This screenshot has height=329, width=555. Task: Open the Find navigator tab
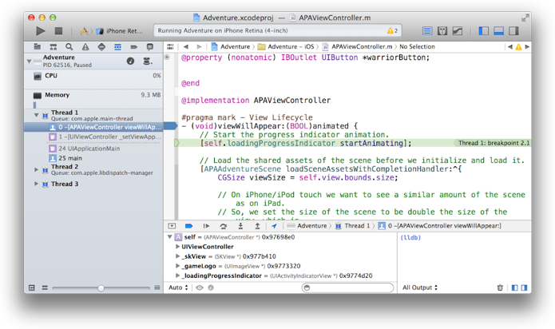click(69, 46)
